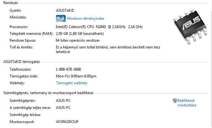The height and width of the screenshot is (128, 212).
Task: Open the Windows-élményindex link
Action: [85, 19]
